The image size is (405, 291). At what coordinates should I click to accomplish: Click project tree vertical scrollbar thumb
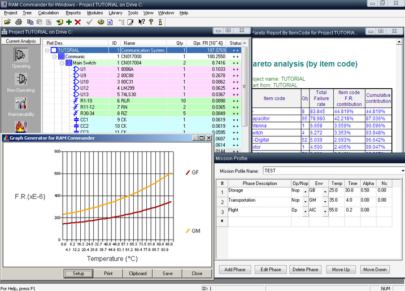(x=245, y=86)
